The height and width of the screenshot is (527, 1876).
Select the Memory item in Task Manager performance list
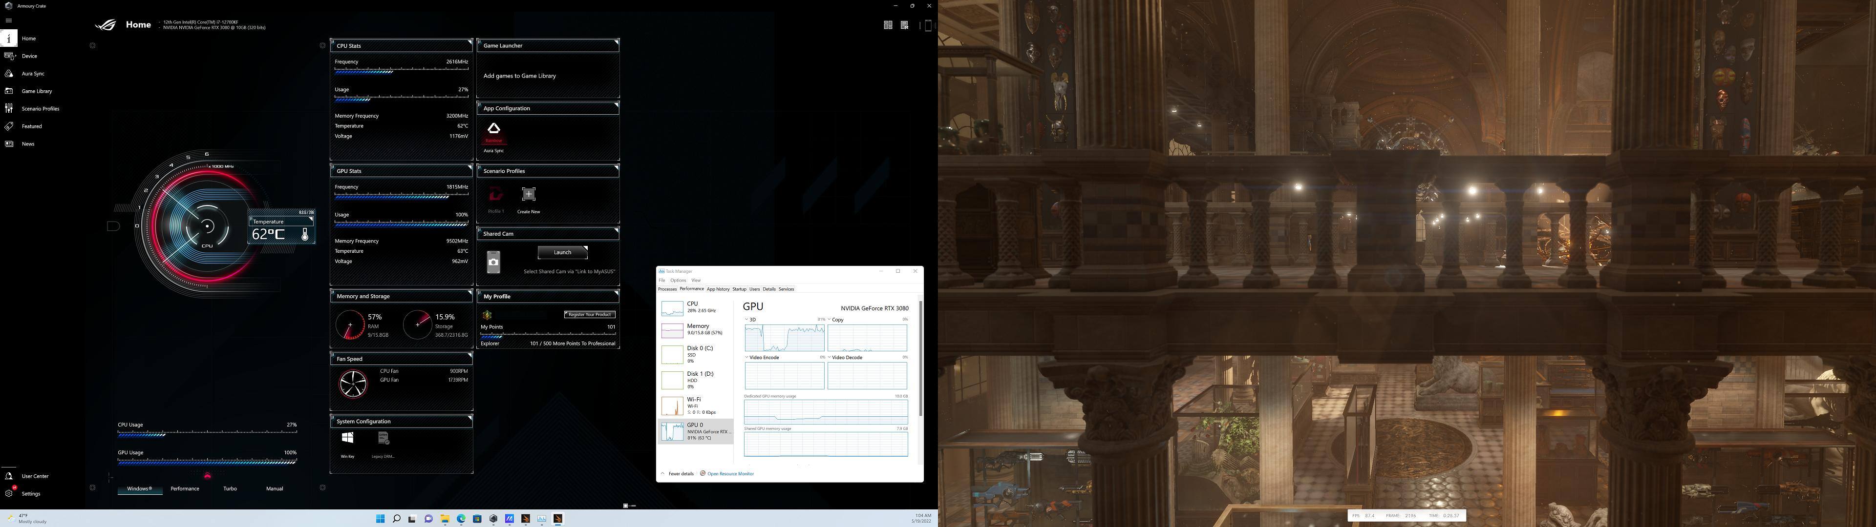tap(696, 330)
